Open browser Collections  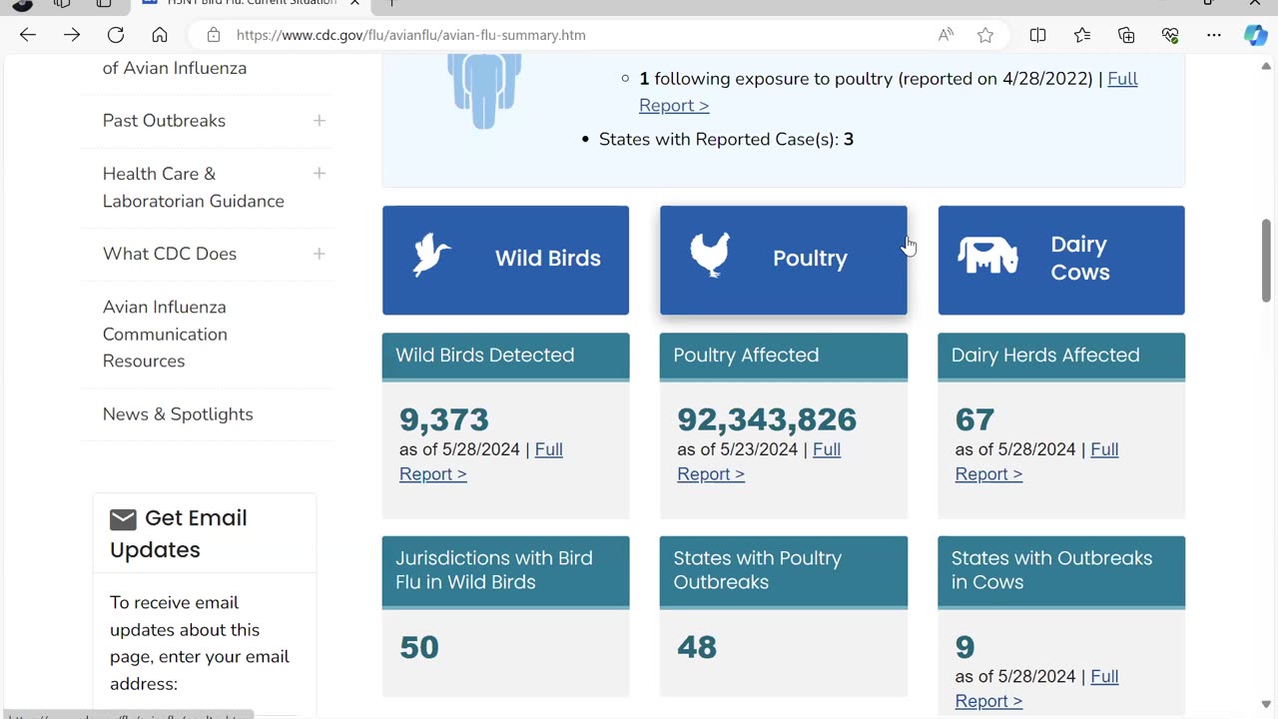[x=1126, y=35]
